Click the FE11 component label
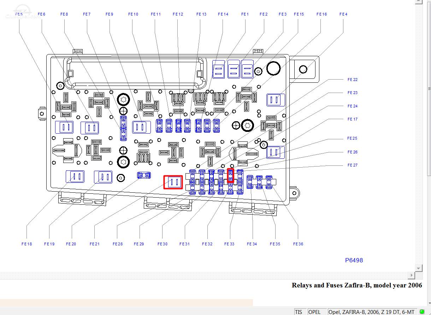The image size is (431, 315). pos(156,14)
